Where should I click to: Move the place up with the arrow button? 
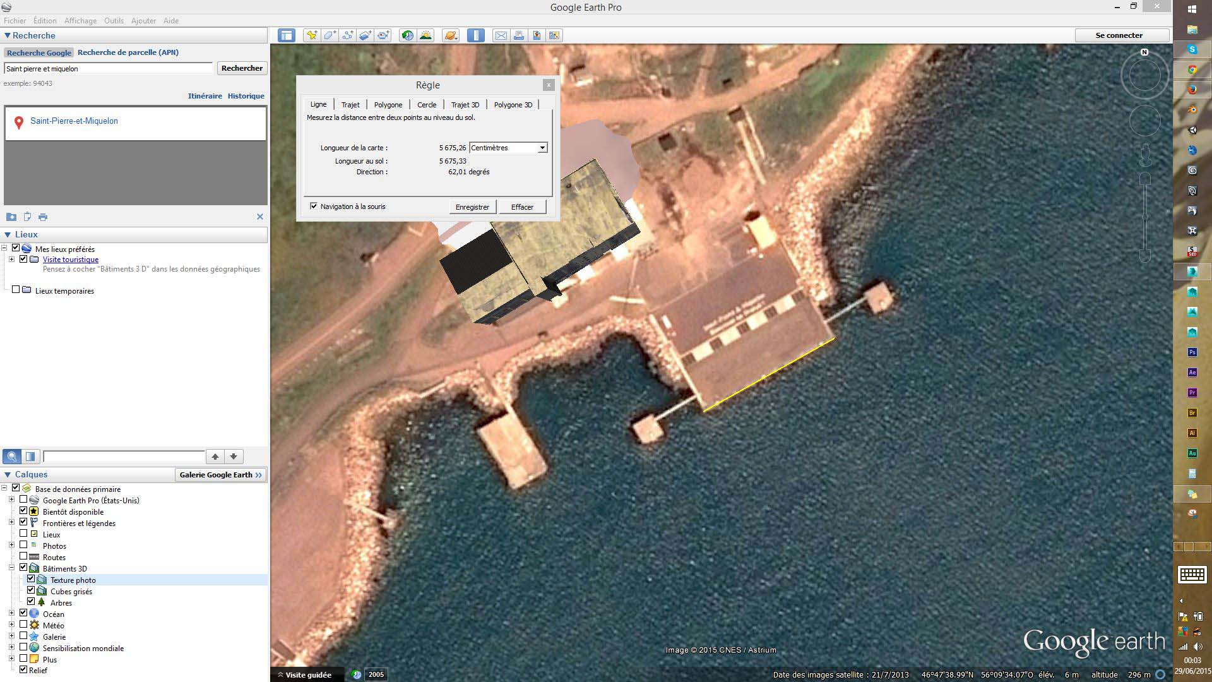[x=215, y=457]
